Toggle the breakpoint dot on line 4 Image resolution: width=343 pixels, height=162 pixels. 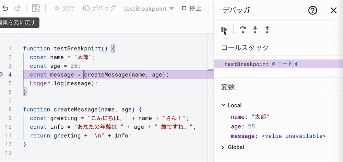tap(1, 74)
